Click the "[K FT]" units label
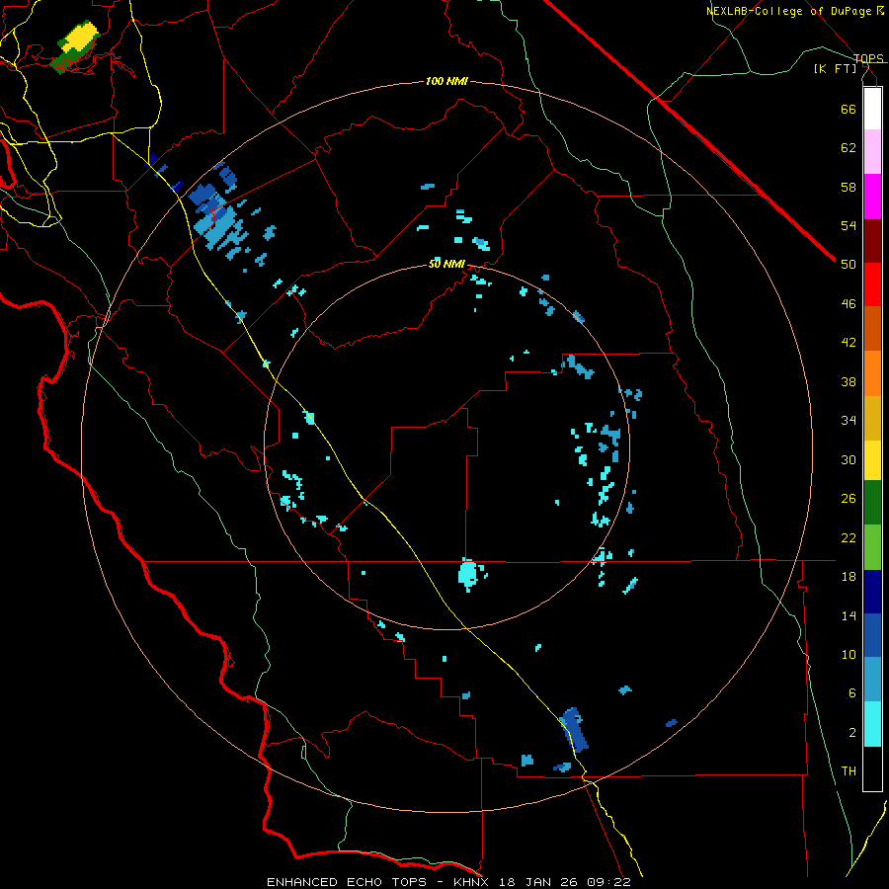This screenshot has height=889, width=889. (835, 68)
